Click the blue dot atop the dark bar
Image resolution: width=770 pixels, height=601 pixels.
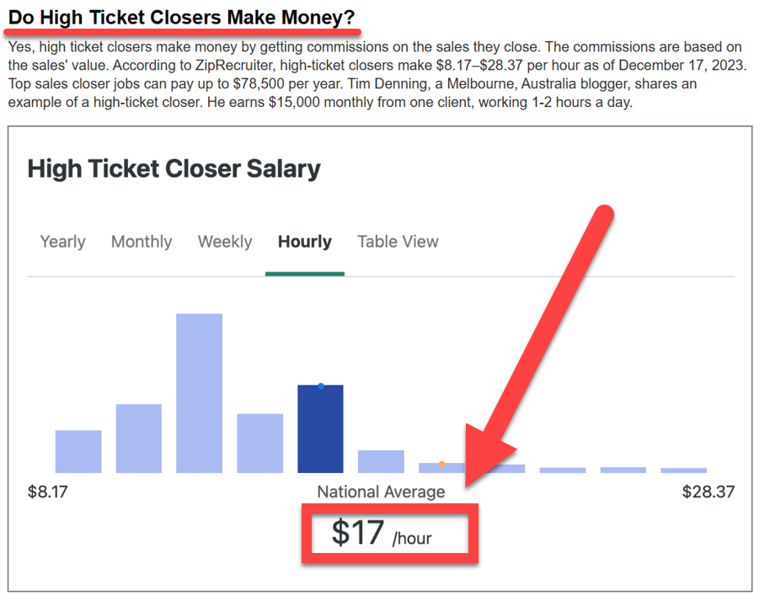click(321, 386)
